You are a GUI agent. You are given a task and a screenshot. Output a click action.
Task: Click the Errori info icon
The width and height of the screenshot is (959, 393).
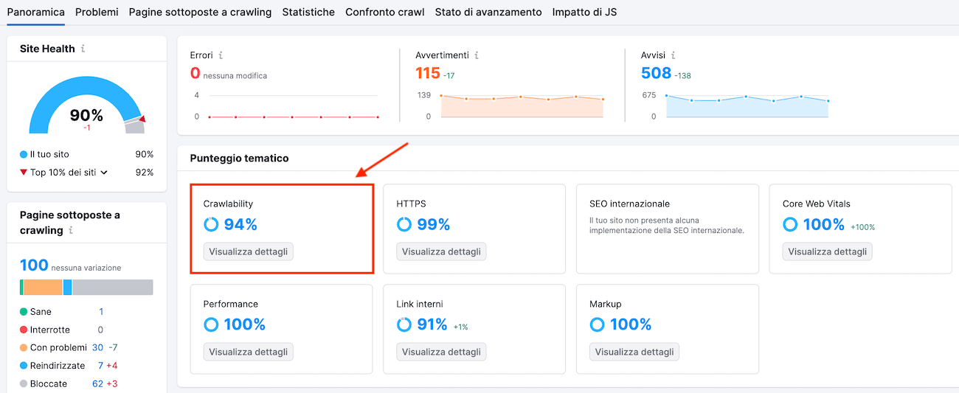click(221, 55)
